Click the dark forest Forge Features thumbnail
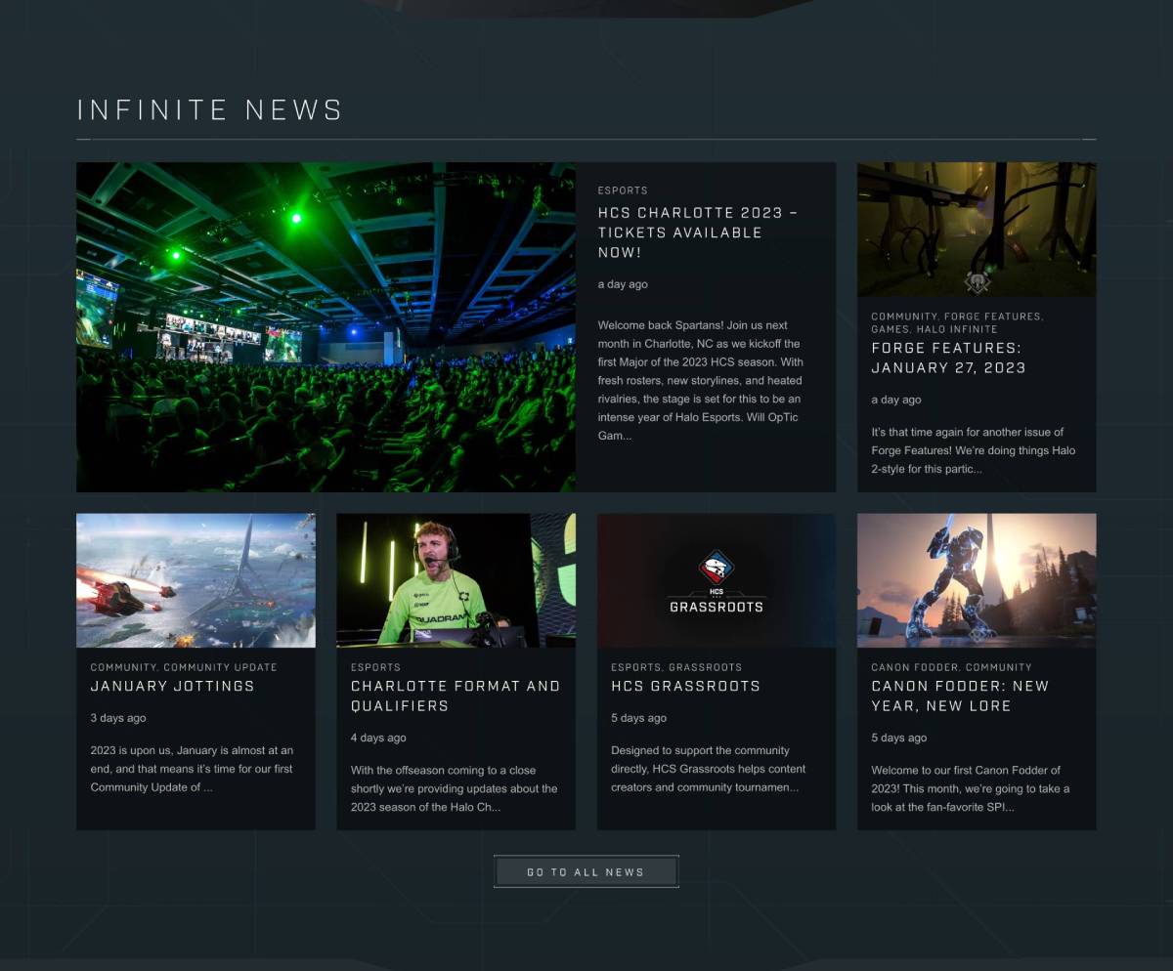This screenshot has width=1173, height=971. (977, 230)
